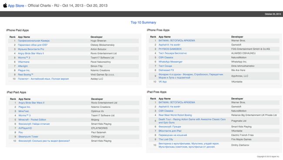283x160 pixels.
Task: Open the Тест Сонди app link
Action: [x=165, y=66]
